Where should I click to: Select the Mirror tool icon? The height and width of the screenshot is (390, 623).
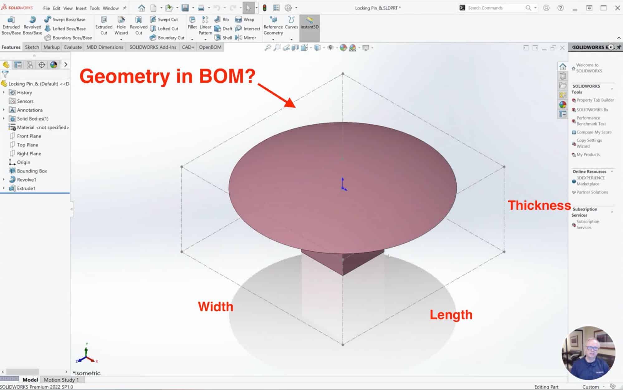238,37
